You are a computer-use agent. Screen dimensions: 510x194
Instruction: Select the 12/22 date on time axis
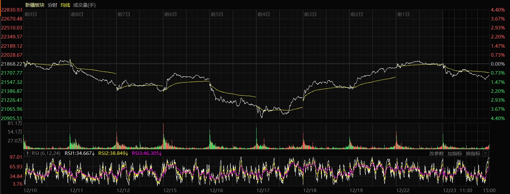[402, 190]
